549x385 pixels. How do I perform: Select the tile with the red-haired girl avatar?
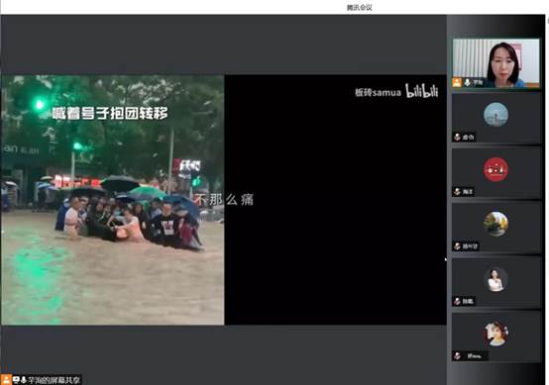click(x=495, y=337)
